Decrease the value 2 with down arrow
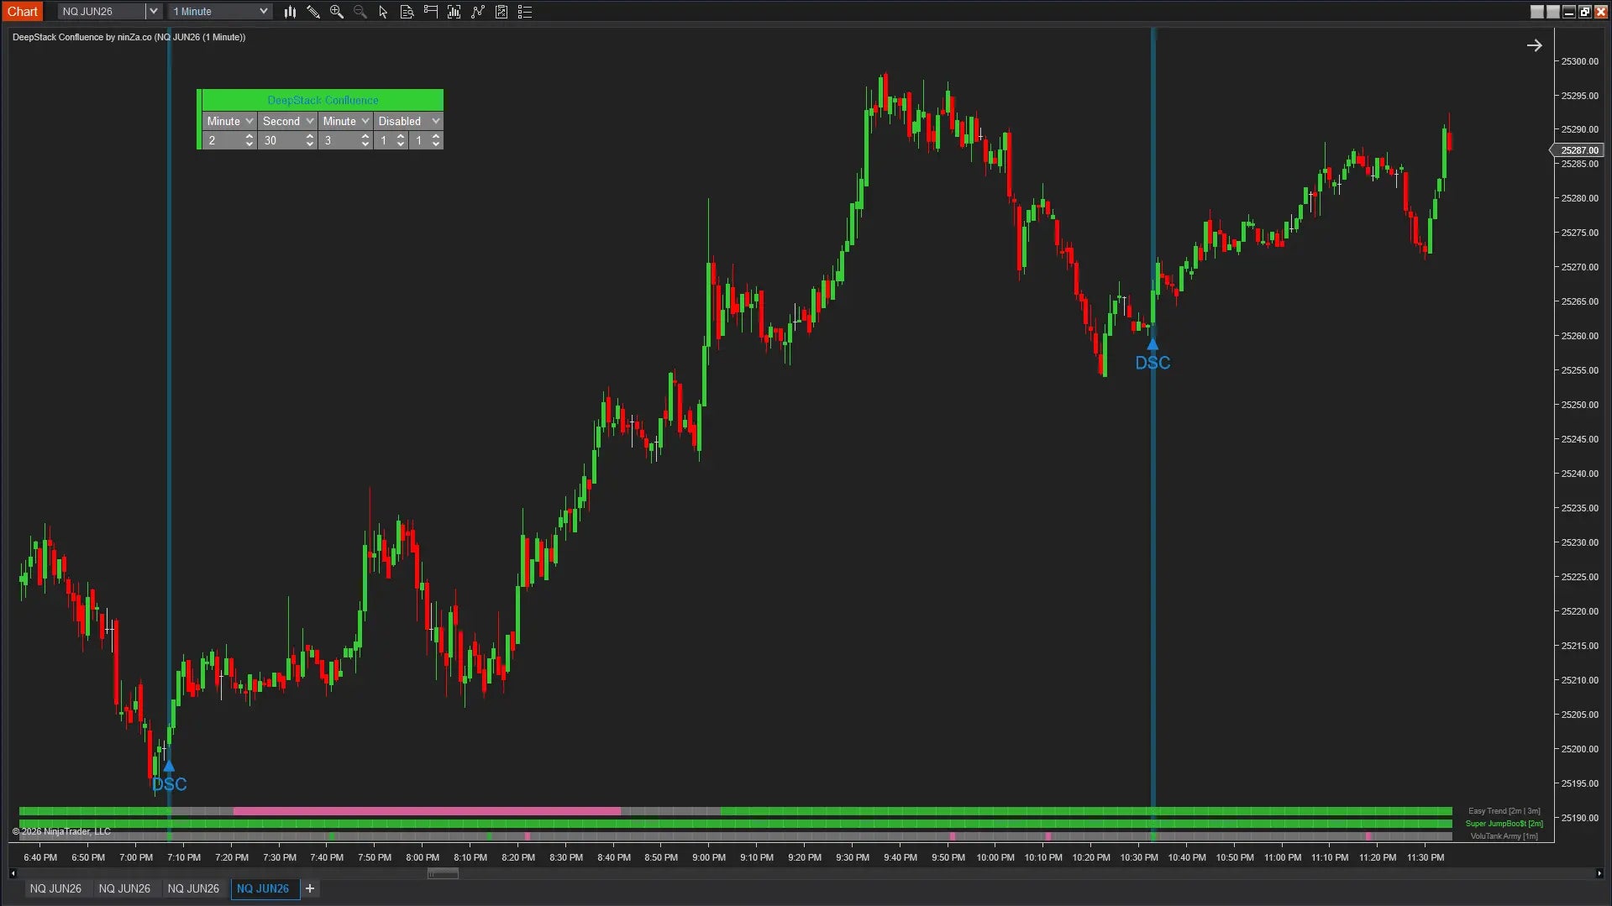 [x=249, y=144]
